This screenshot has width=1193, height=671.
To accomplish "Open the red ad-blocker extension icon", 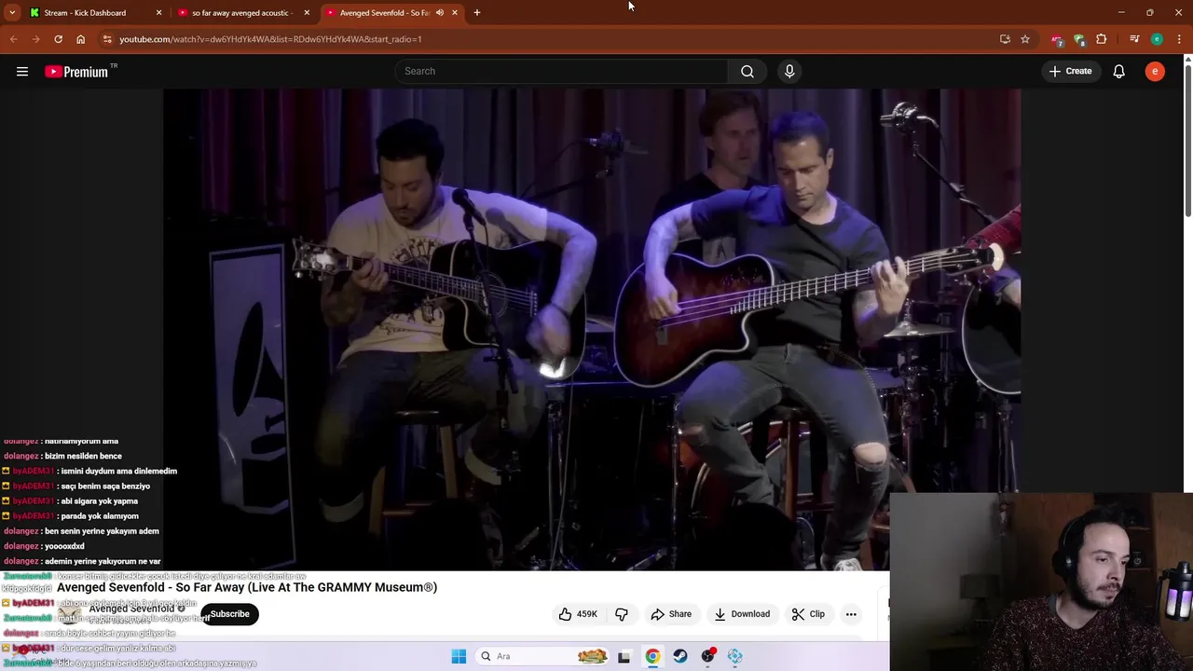I will pyautogui.click(x=1057, y=39).
